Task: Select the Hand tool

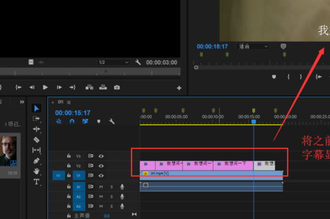Action: click(36, 171)
